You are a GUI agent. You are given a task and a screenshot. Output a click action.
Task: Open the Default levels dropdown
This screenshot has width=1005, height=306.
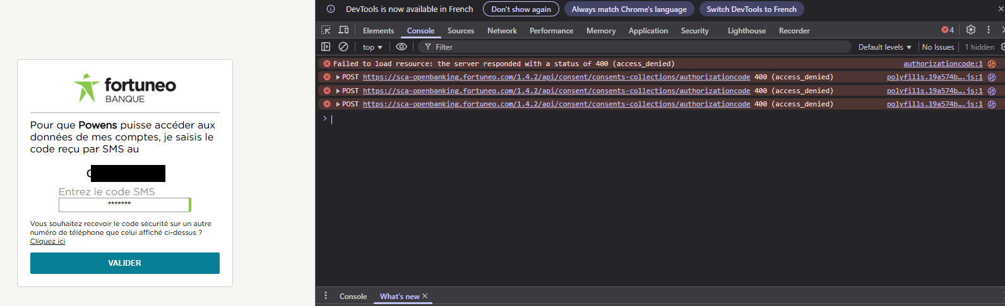[x=884, y=47]
